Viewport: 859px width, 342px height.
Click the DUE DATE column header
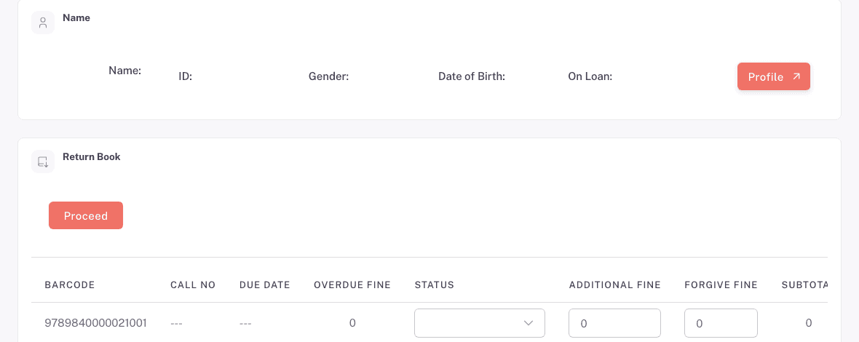click(264, 285)
